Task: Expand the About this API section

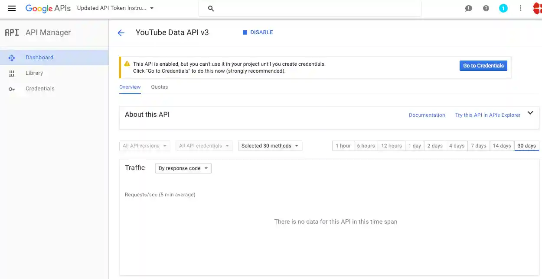Action: pyautogui.click(x=530, y=113)
